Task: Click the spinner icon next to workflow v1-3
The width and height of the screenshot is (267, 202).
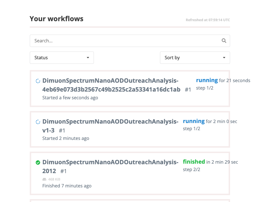Action: coord(37,122)
